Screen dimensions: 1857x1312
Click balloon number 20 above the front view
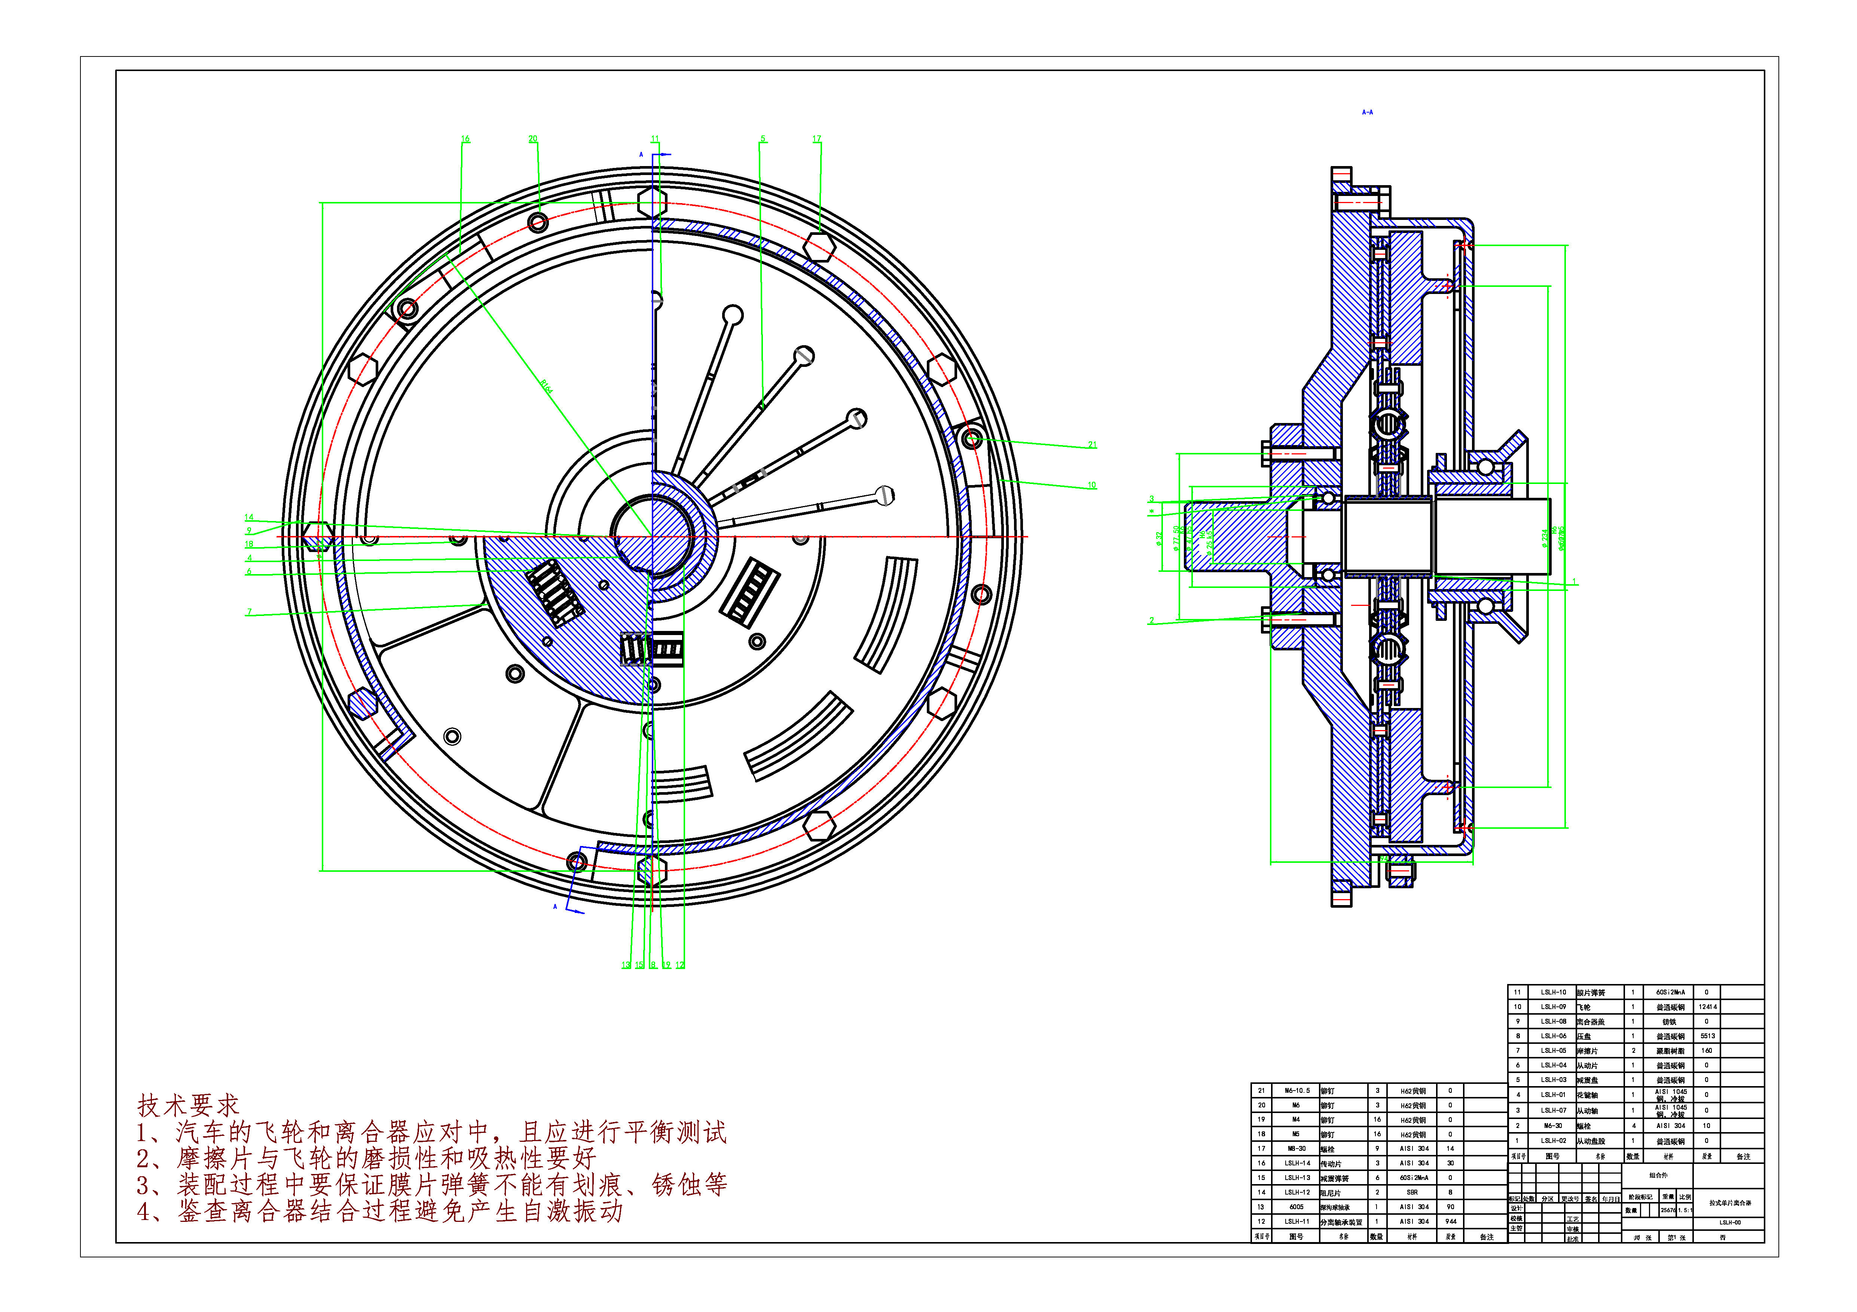(532, 139)
